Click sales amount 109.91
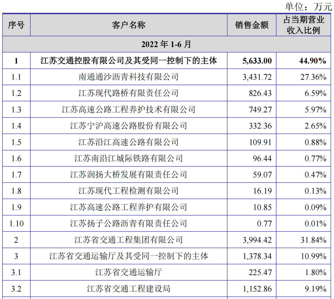Screen dimensions: 334x299 [x=260, y=142]
